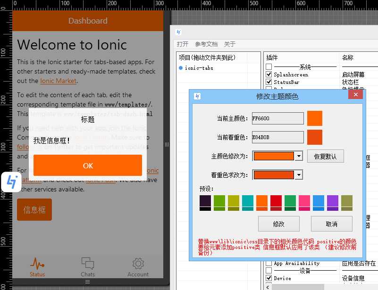Select the pink preset color
The width and height of the screenshot is (378, 290).
tap(304, 203)
